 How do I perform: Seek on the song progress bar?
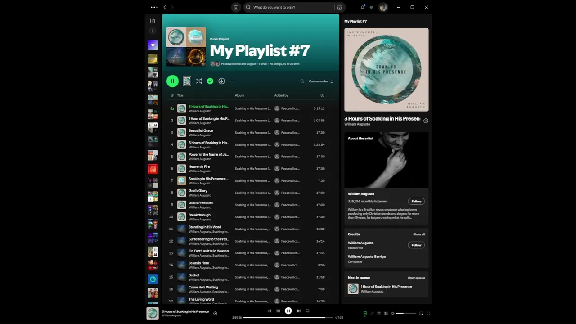coord(288,317)
